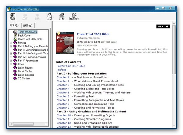183x135 pixels.
Task: Open the Chapter 12 link
Action: coord(64,123)
